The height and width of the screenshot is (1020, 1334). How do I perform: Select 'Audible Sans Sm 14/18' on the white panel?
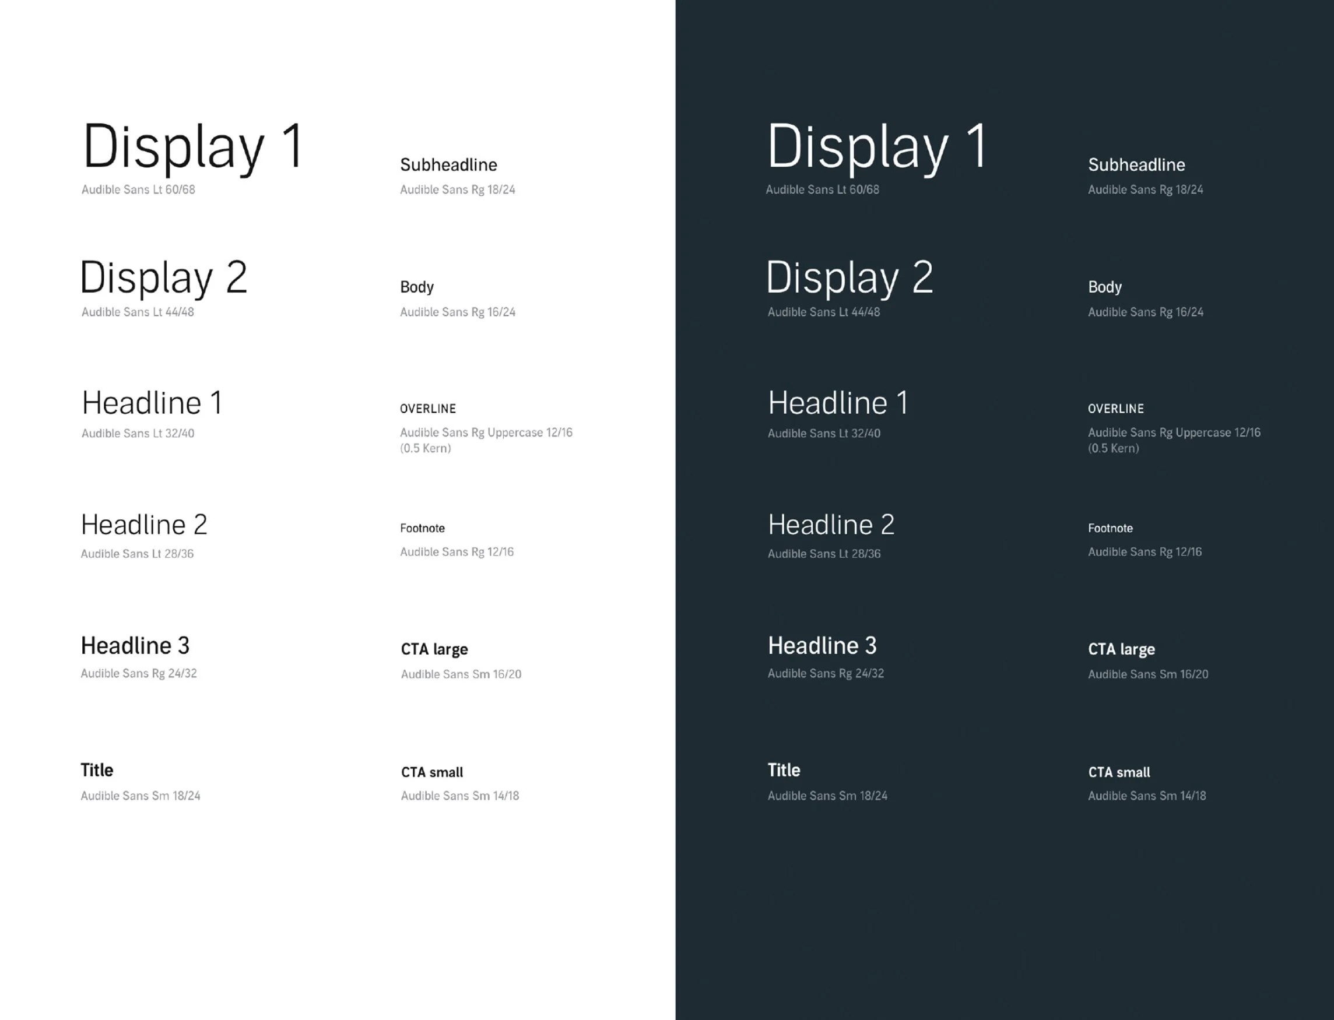pyautogui.click(x=460, y=796)
